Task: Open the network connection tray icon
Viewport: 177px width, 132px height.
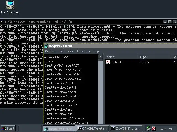Action: click(149, 128)
